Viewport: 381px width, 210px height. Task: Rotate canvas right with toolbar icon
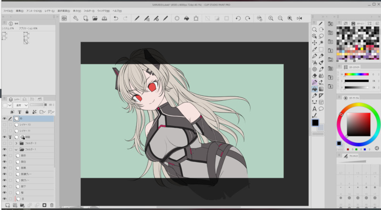(x=248, y=19)
